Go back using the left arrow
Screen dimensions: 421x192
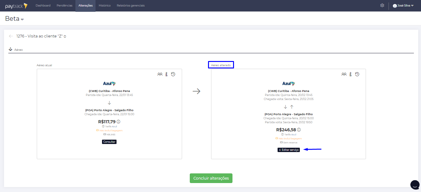click(11, 36)
